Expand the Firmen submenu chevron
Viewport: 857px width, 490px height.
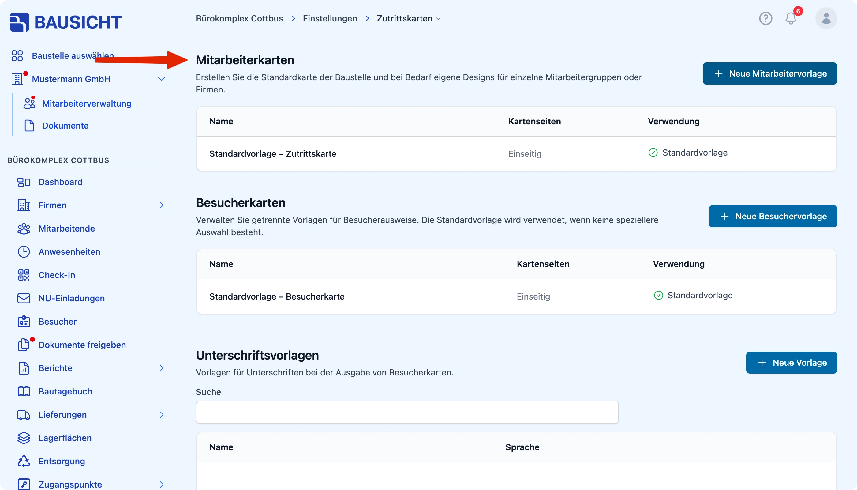(161, 205)
